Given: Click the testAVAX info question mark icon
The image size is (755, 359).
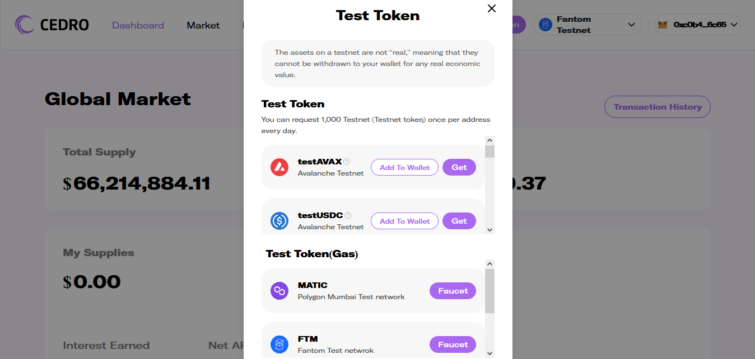Looking at the screenshot, I should [347, 162].
